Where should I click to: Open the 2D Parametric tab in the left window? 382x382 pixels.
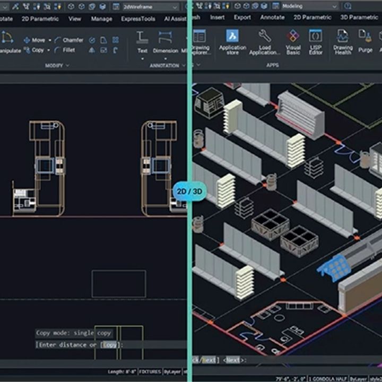(40, 19)
